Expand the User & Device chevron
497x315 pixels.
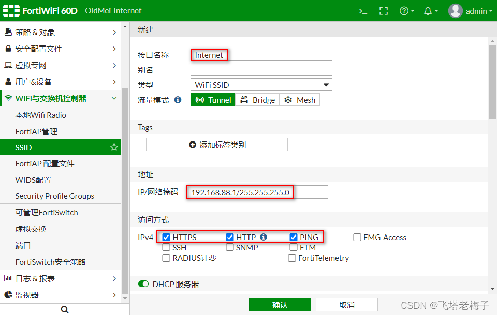[114, 82]
